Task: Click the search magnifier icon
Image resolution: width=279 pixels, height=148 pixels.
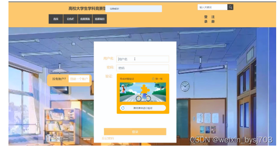Action: coord(230,7)
